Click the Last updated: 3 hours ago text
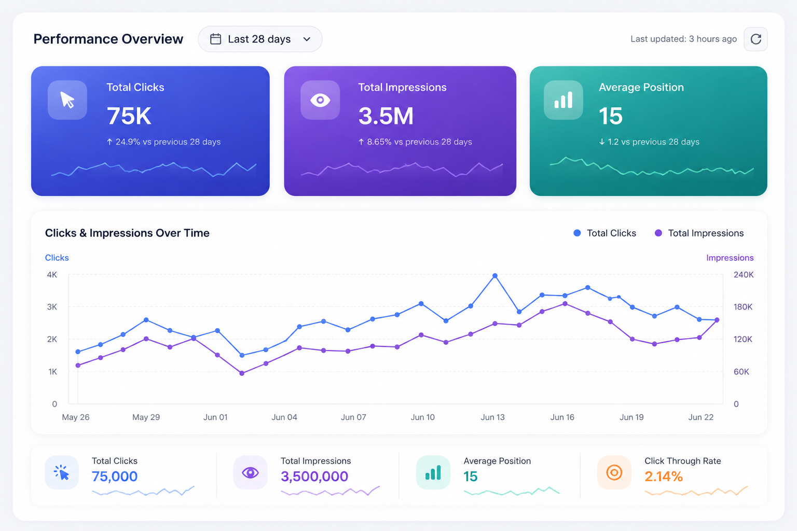The height and width of the screenshot is (531, 797). (x=683, y=39)
